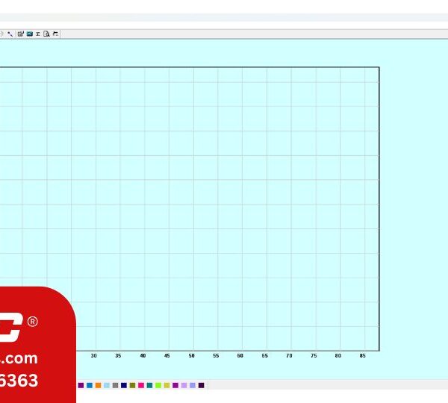The width and height of the screenshot is (448, 403).
Task: Click the last toolbar icon after preview icon
Action: pyautogui.click(x=56, y=34)
